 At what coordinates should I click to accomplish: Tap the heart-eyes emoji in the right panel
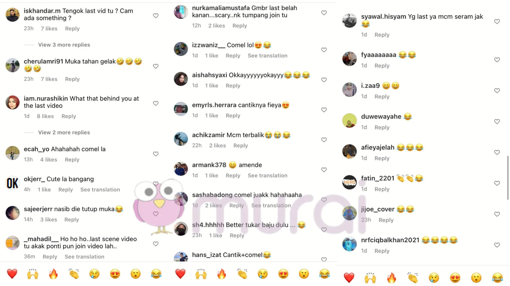(455, 278)
